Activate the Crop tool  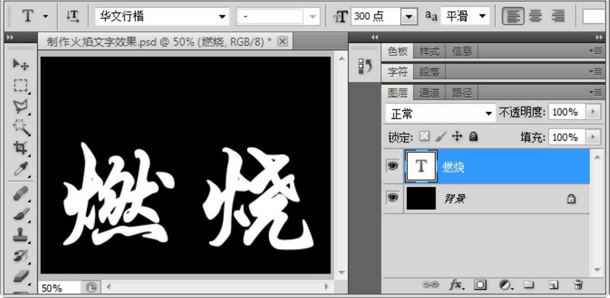point(20,148)
